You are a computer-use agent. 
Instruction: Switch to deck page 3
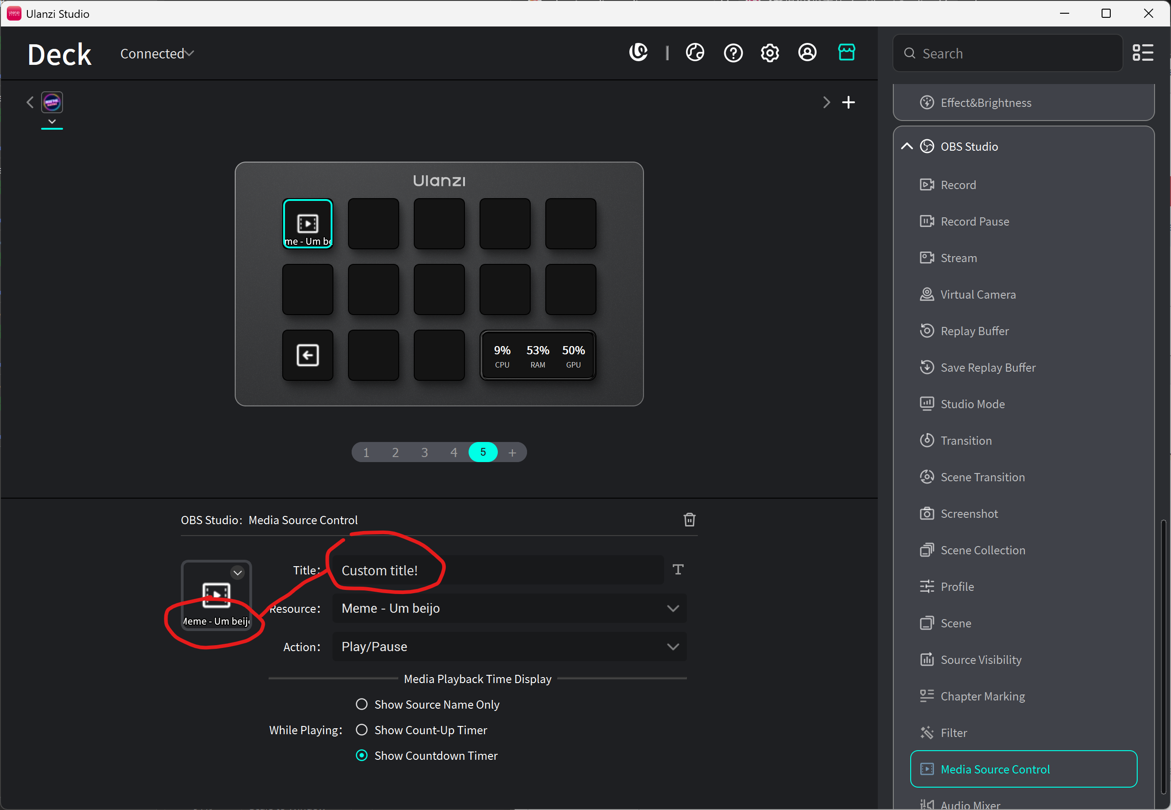click(424, 452)
